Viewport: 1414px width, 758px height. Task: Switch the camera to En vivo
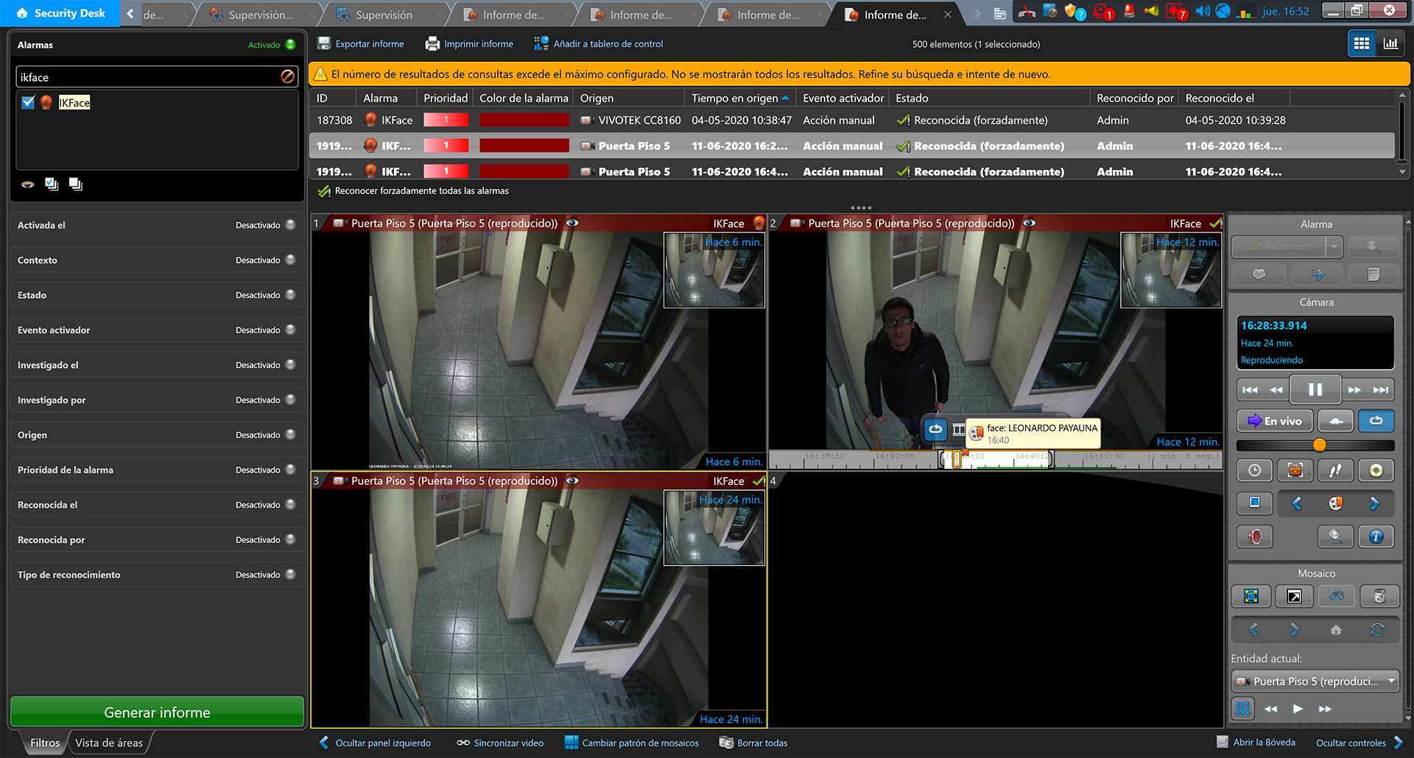1275,421
